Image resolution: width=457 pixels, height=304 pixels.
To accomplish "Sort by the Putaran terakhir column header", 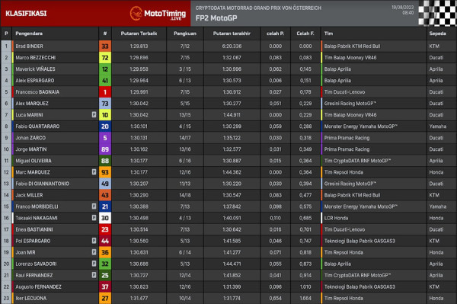I will tap(232, 34).
